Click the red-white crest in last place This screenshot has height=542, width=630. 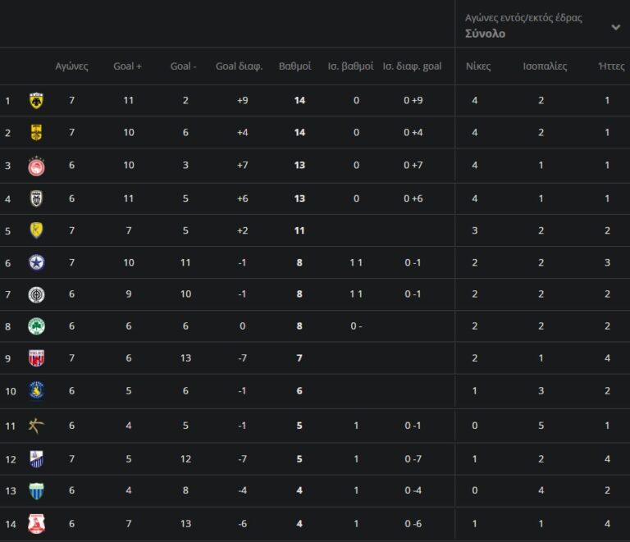click(x=36, y=523)
